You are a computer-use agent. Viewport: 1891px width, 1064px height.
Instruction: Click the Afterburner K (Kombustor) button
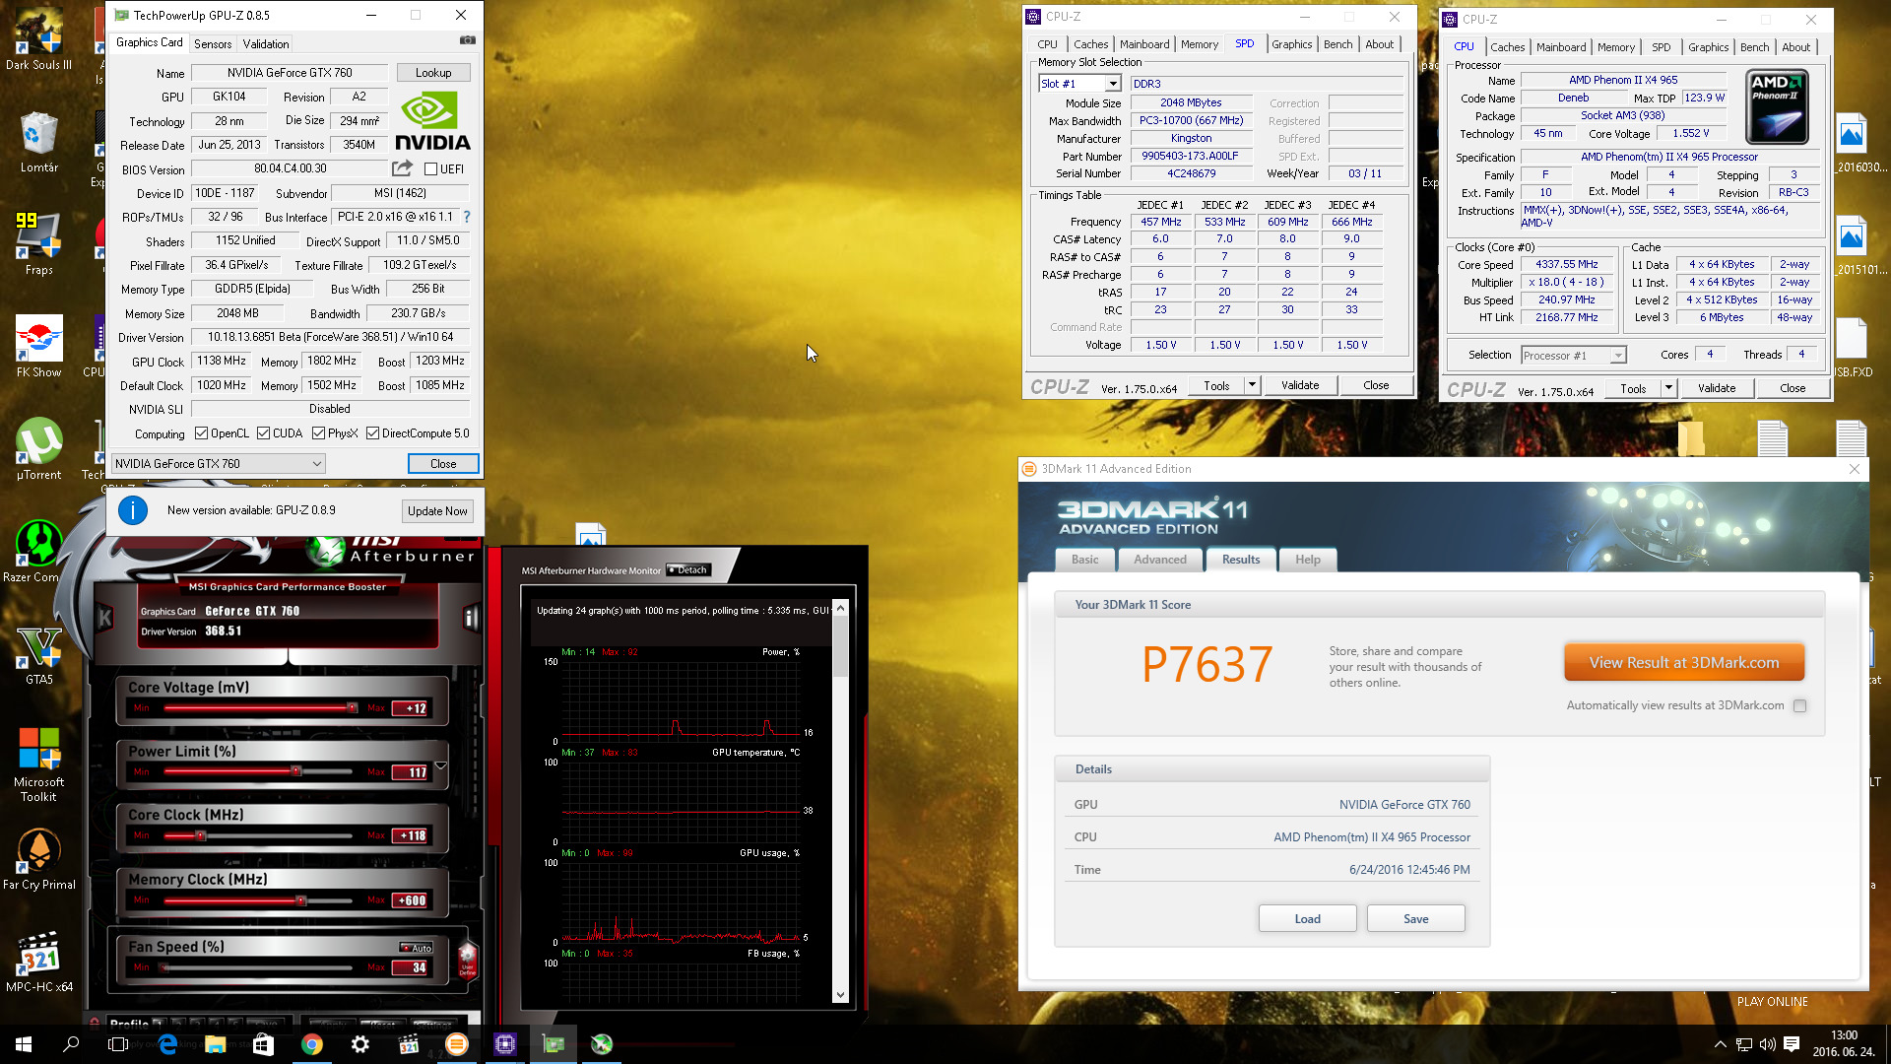click(105, 618)
